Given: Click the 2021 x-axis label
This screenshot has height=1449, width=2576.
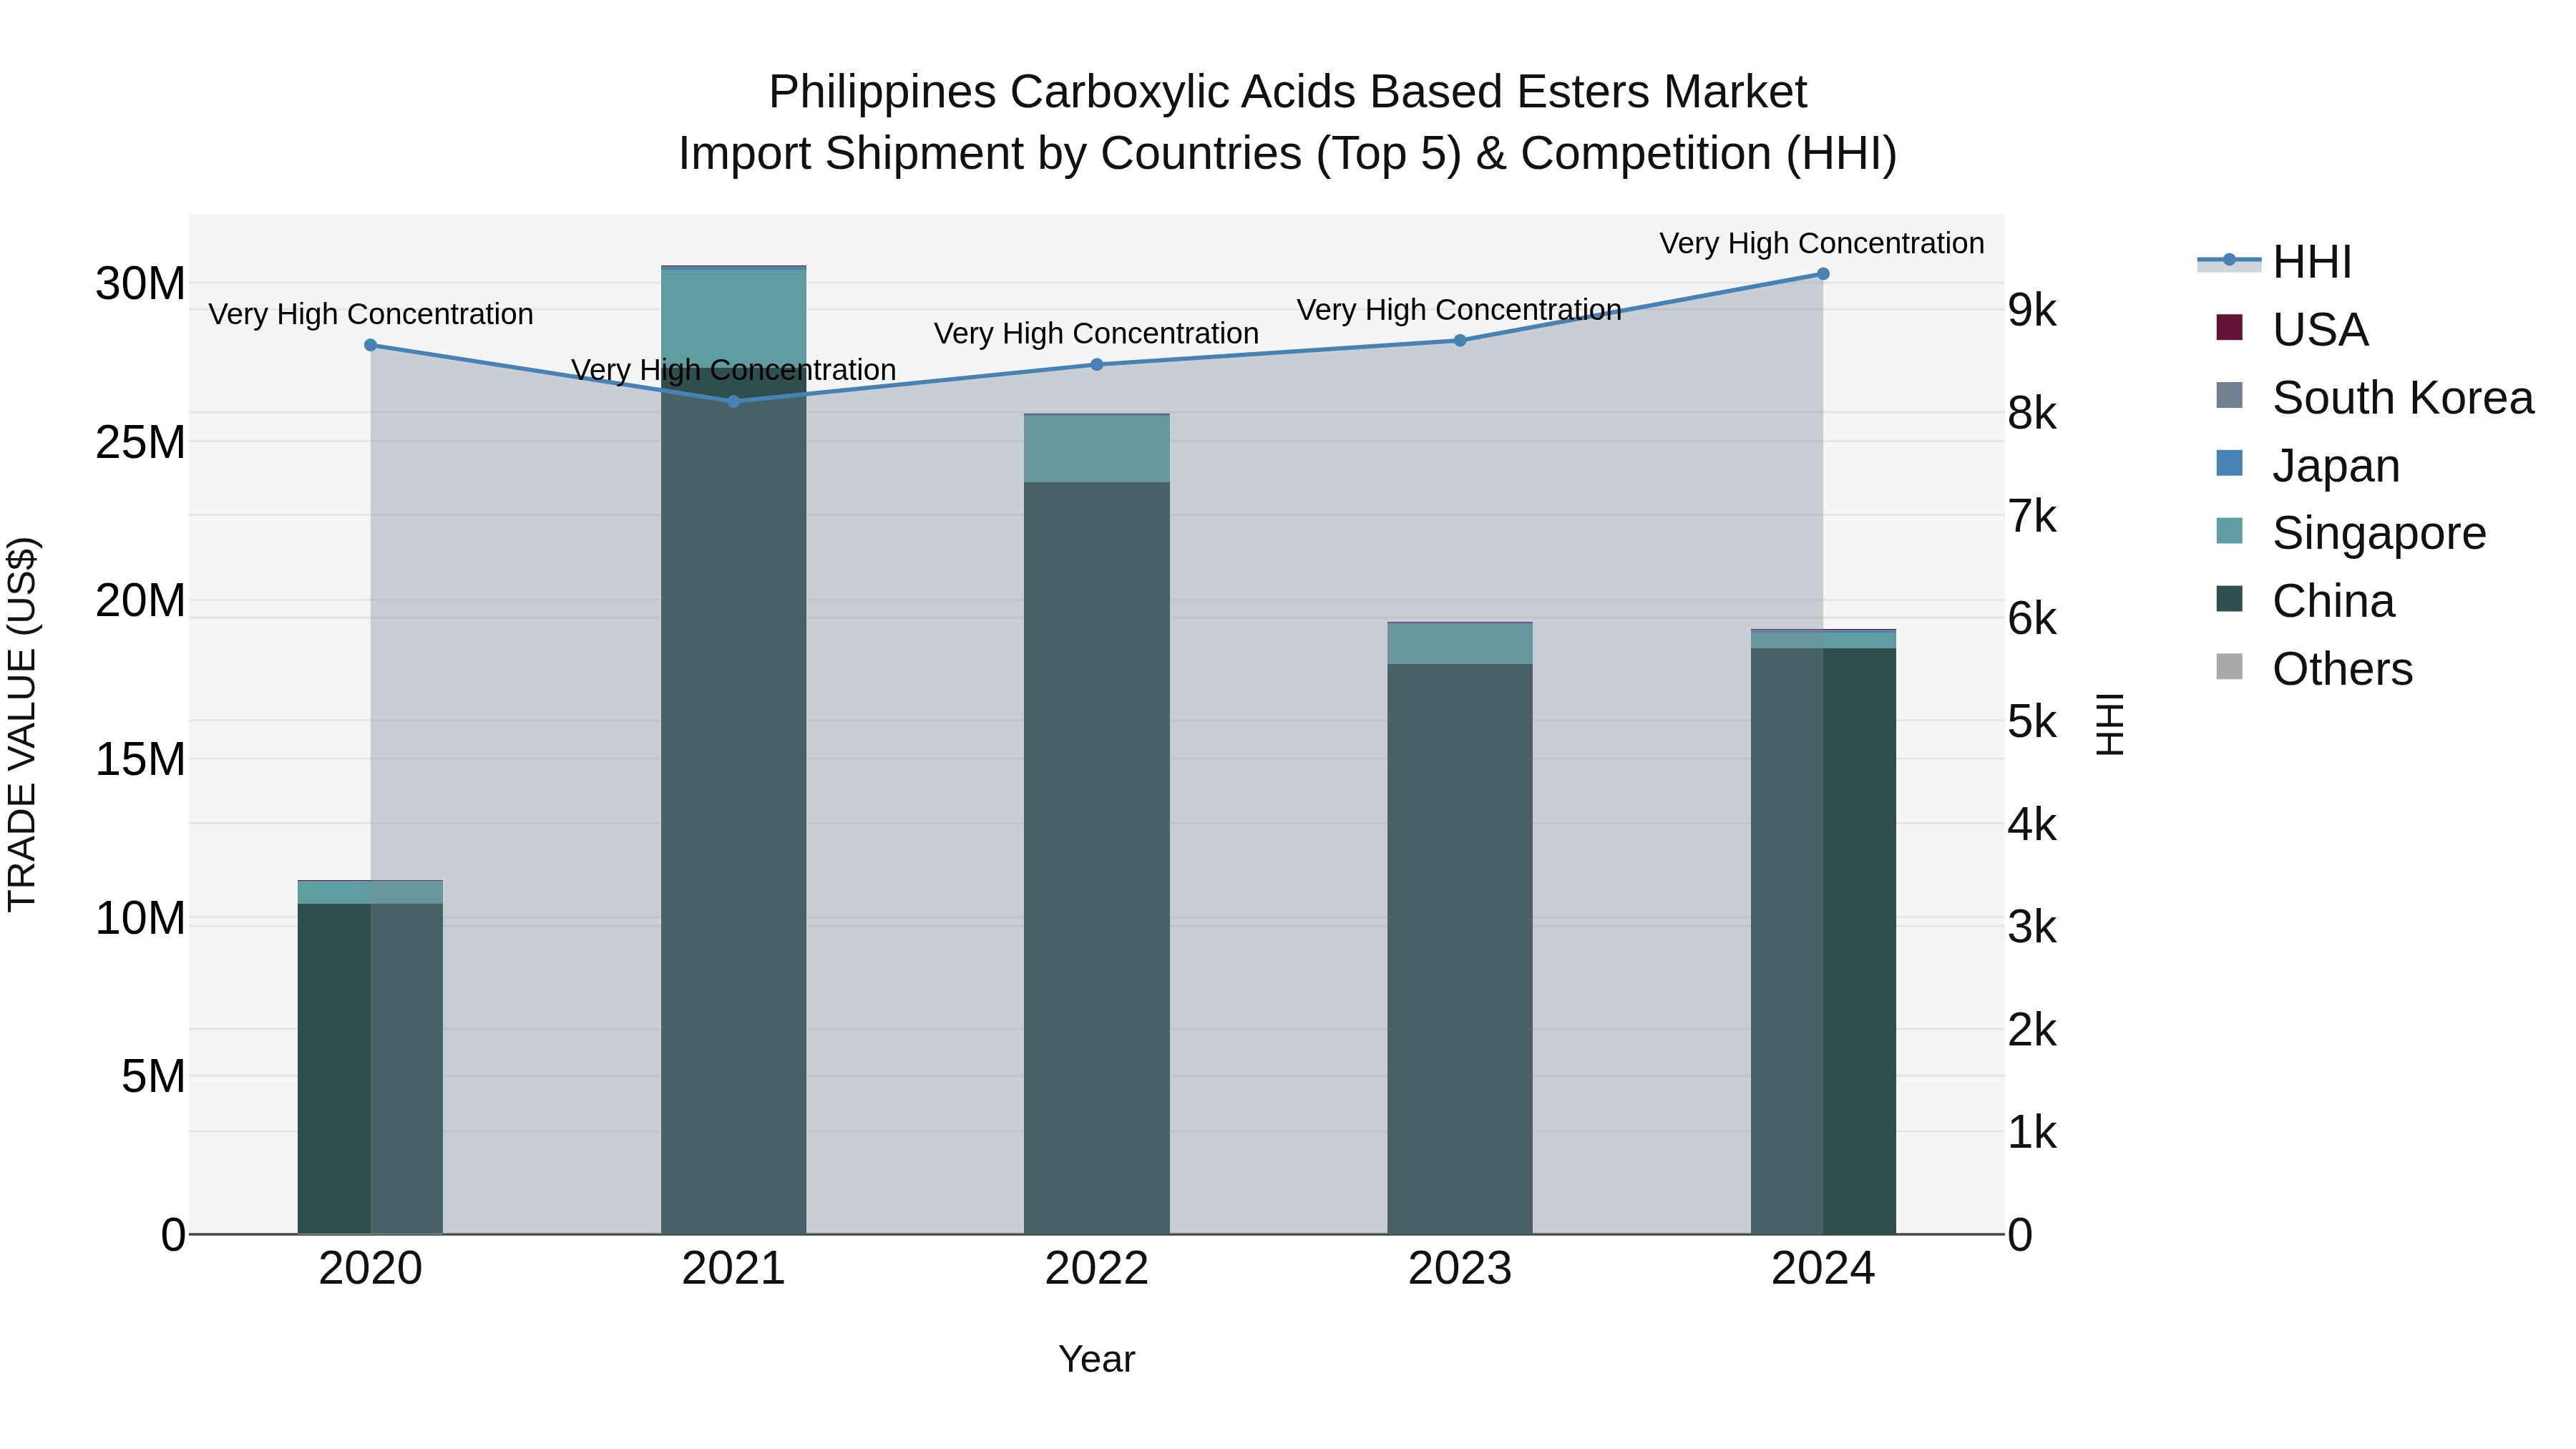Looking at the screenshot, I should [733, 1269].
